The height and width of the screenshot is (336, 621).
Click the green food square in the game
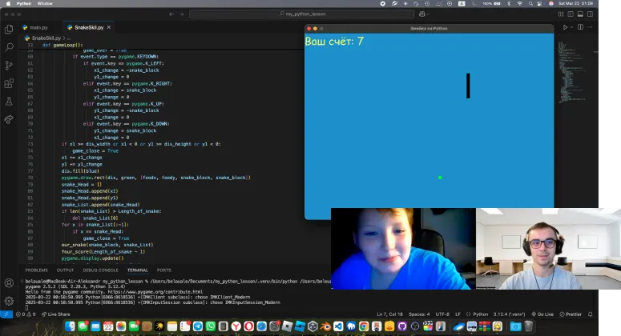(x=440, y=178)
